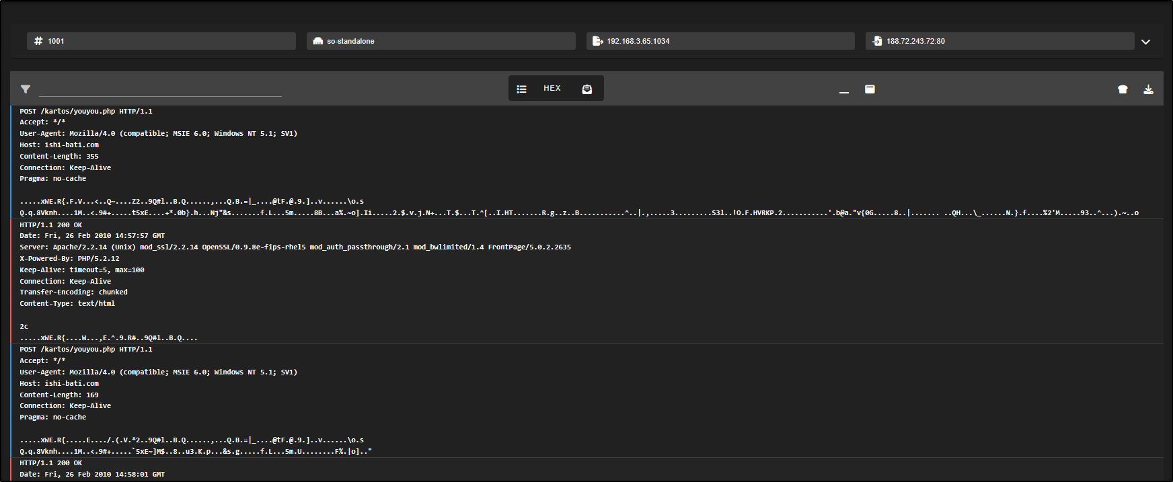Download the PCAP file
This screenshot has height=482, width=1173.
(x=1148, y=89)
